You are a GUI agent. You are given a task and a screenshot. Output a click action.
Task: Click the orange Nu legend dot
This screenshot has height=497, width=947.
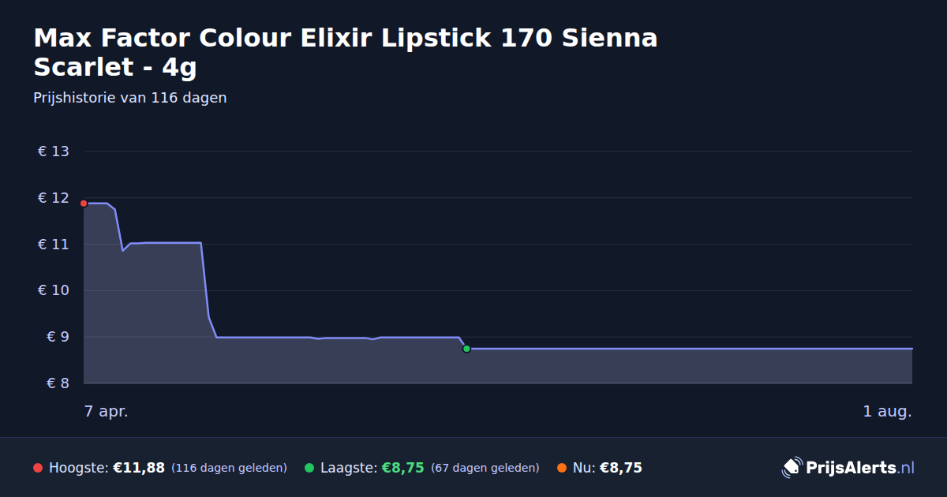(562, 468)
